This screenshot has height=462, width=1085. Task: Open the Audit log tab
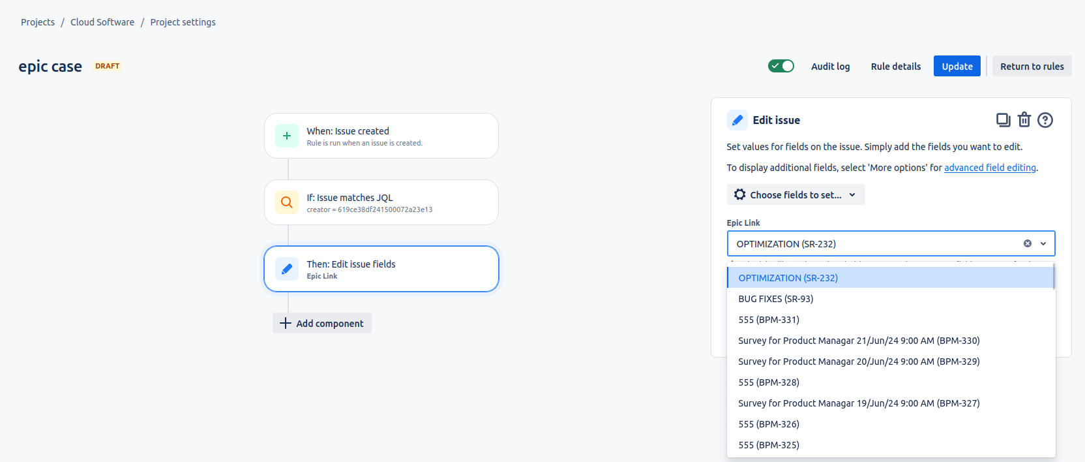point(830,67)
